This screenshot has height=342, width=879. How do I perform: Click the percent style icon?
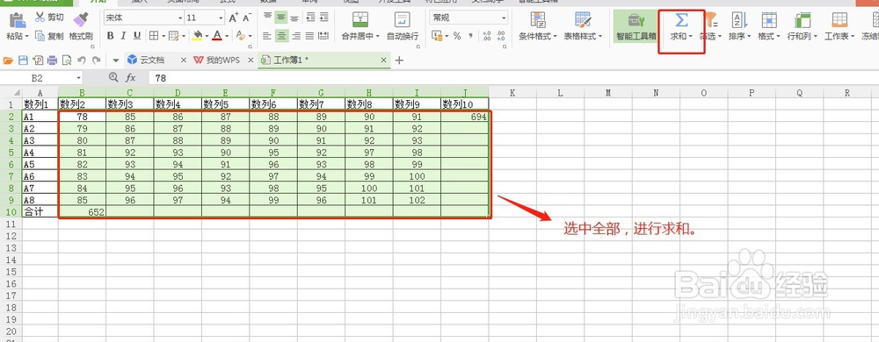pos(457,36)
